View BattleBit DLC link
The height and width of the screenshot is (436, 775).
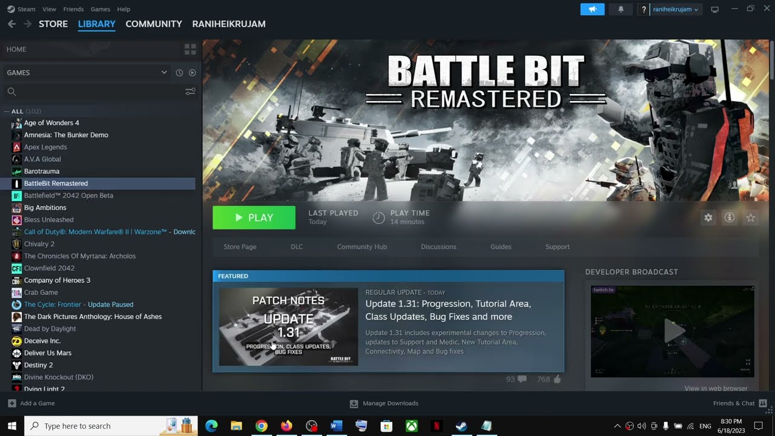(297, 247)
